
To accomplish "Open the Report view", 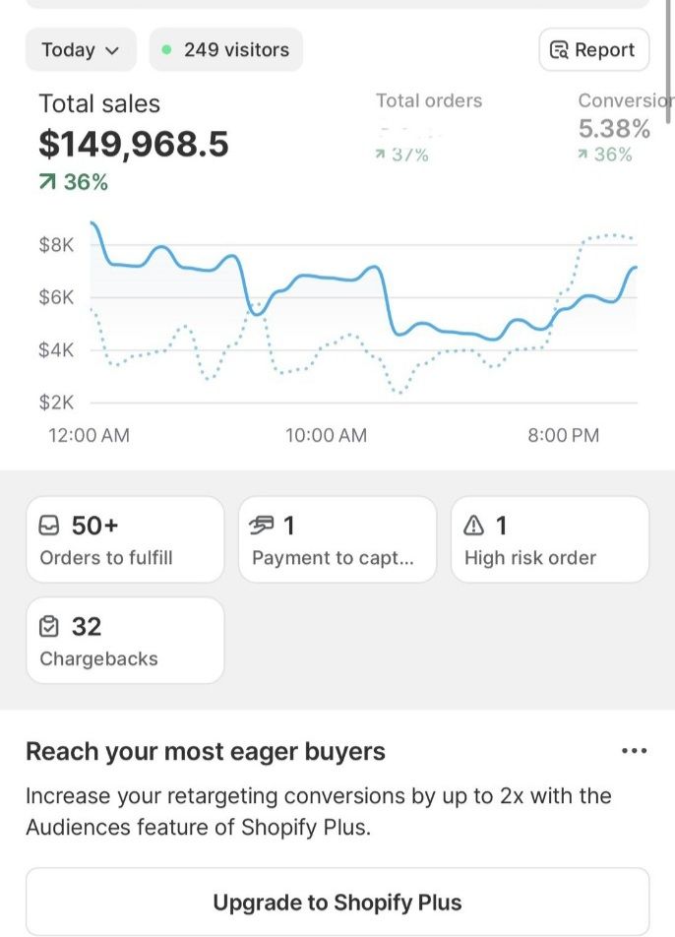I will (593, 49).
